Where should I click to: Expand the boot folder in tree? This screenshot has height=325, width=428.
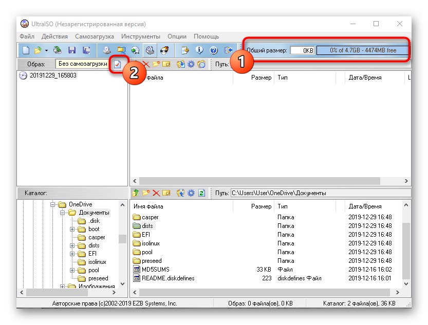click(x=72, y=230)
